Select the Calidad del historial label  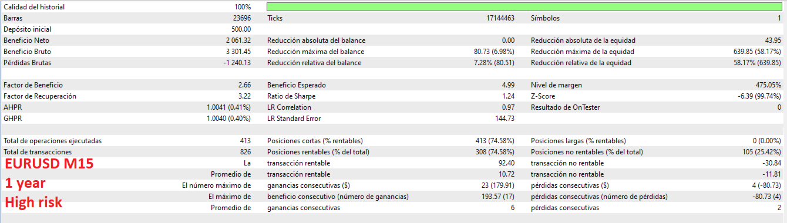click(x=34, y=7)
